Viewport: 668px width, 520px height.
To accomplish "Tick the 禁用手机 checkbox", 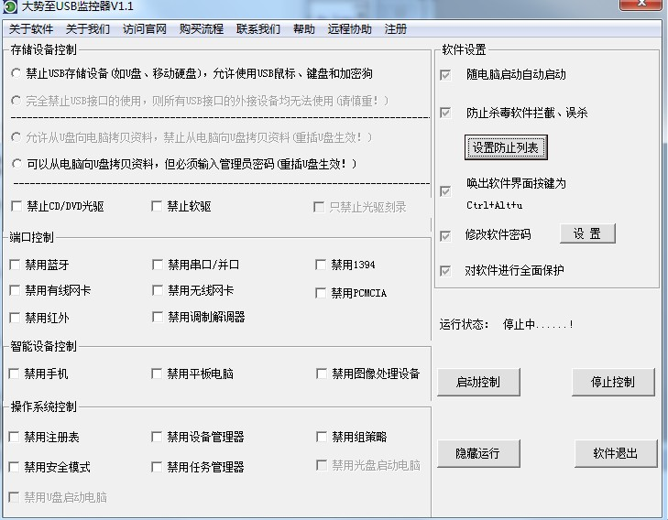I will (16, 374).
